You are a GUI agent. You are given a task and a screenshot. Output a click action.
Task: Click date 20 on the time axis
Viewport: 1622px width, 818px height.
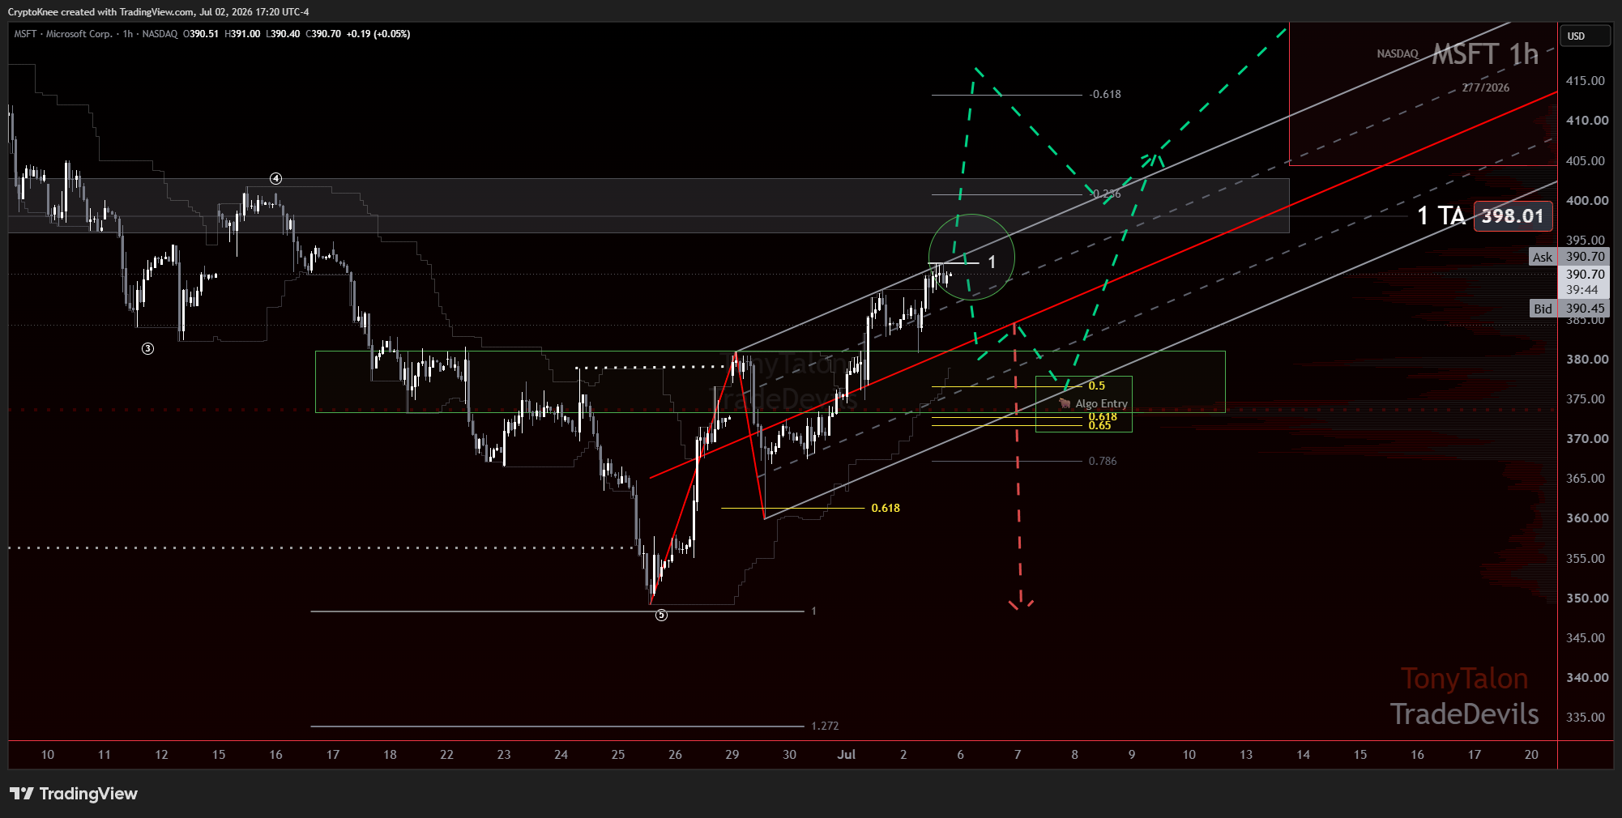coord(1531,755)
